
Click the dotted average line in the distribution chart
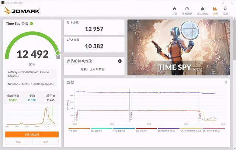[x=47, y=115]
